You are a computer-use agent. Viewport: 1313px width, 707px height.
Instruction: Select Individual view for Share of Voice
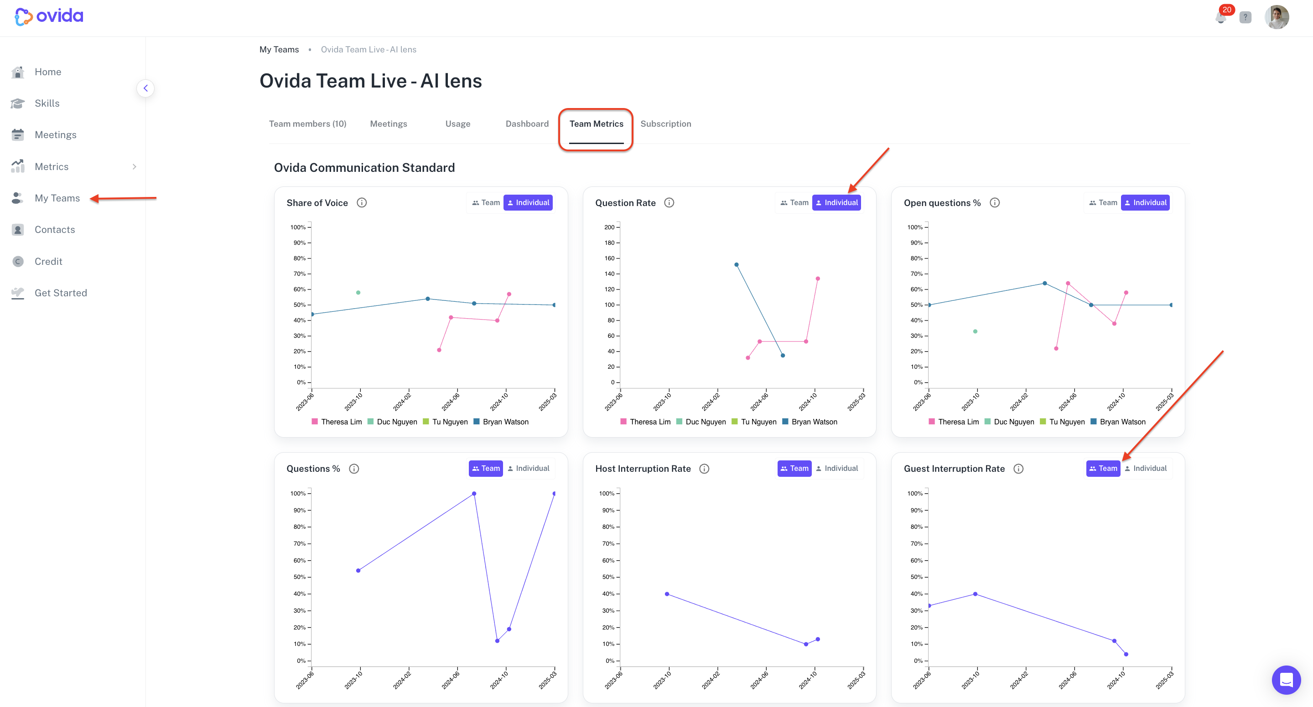point(528,203)
